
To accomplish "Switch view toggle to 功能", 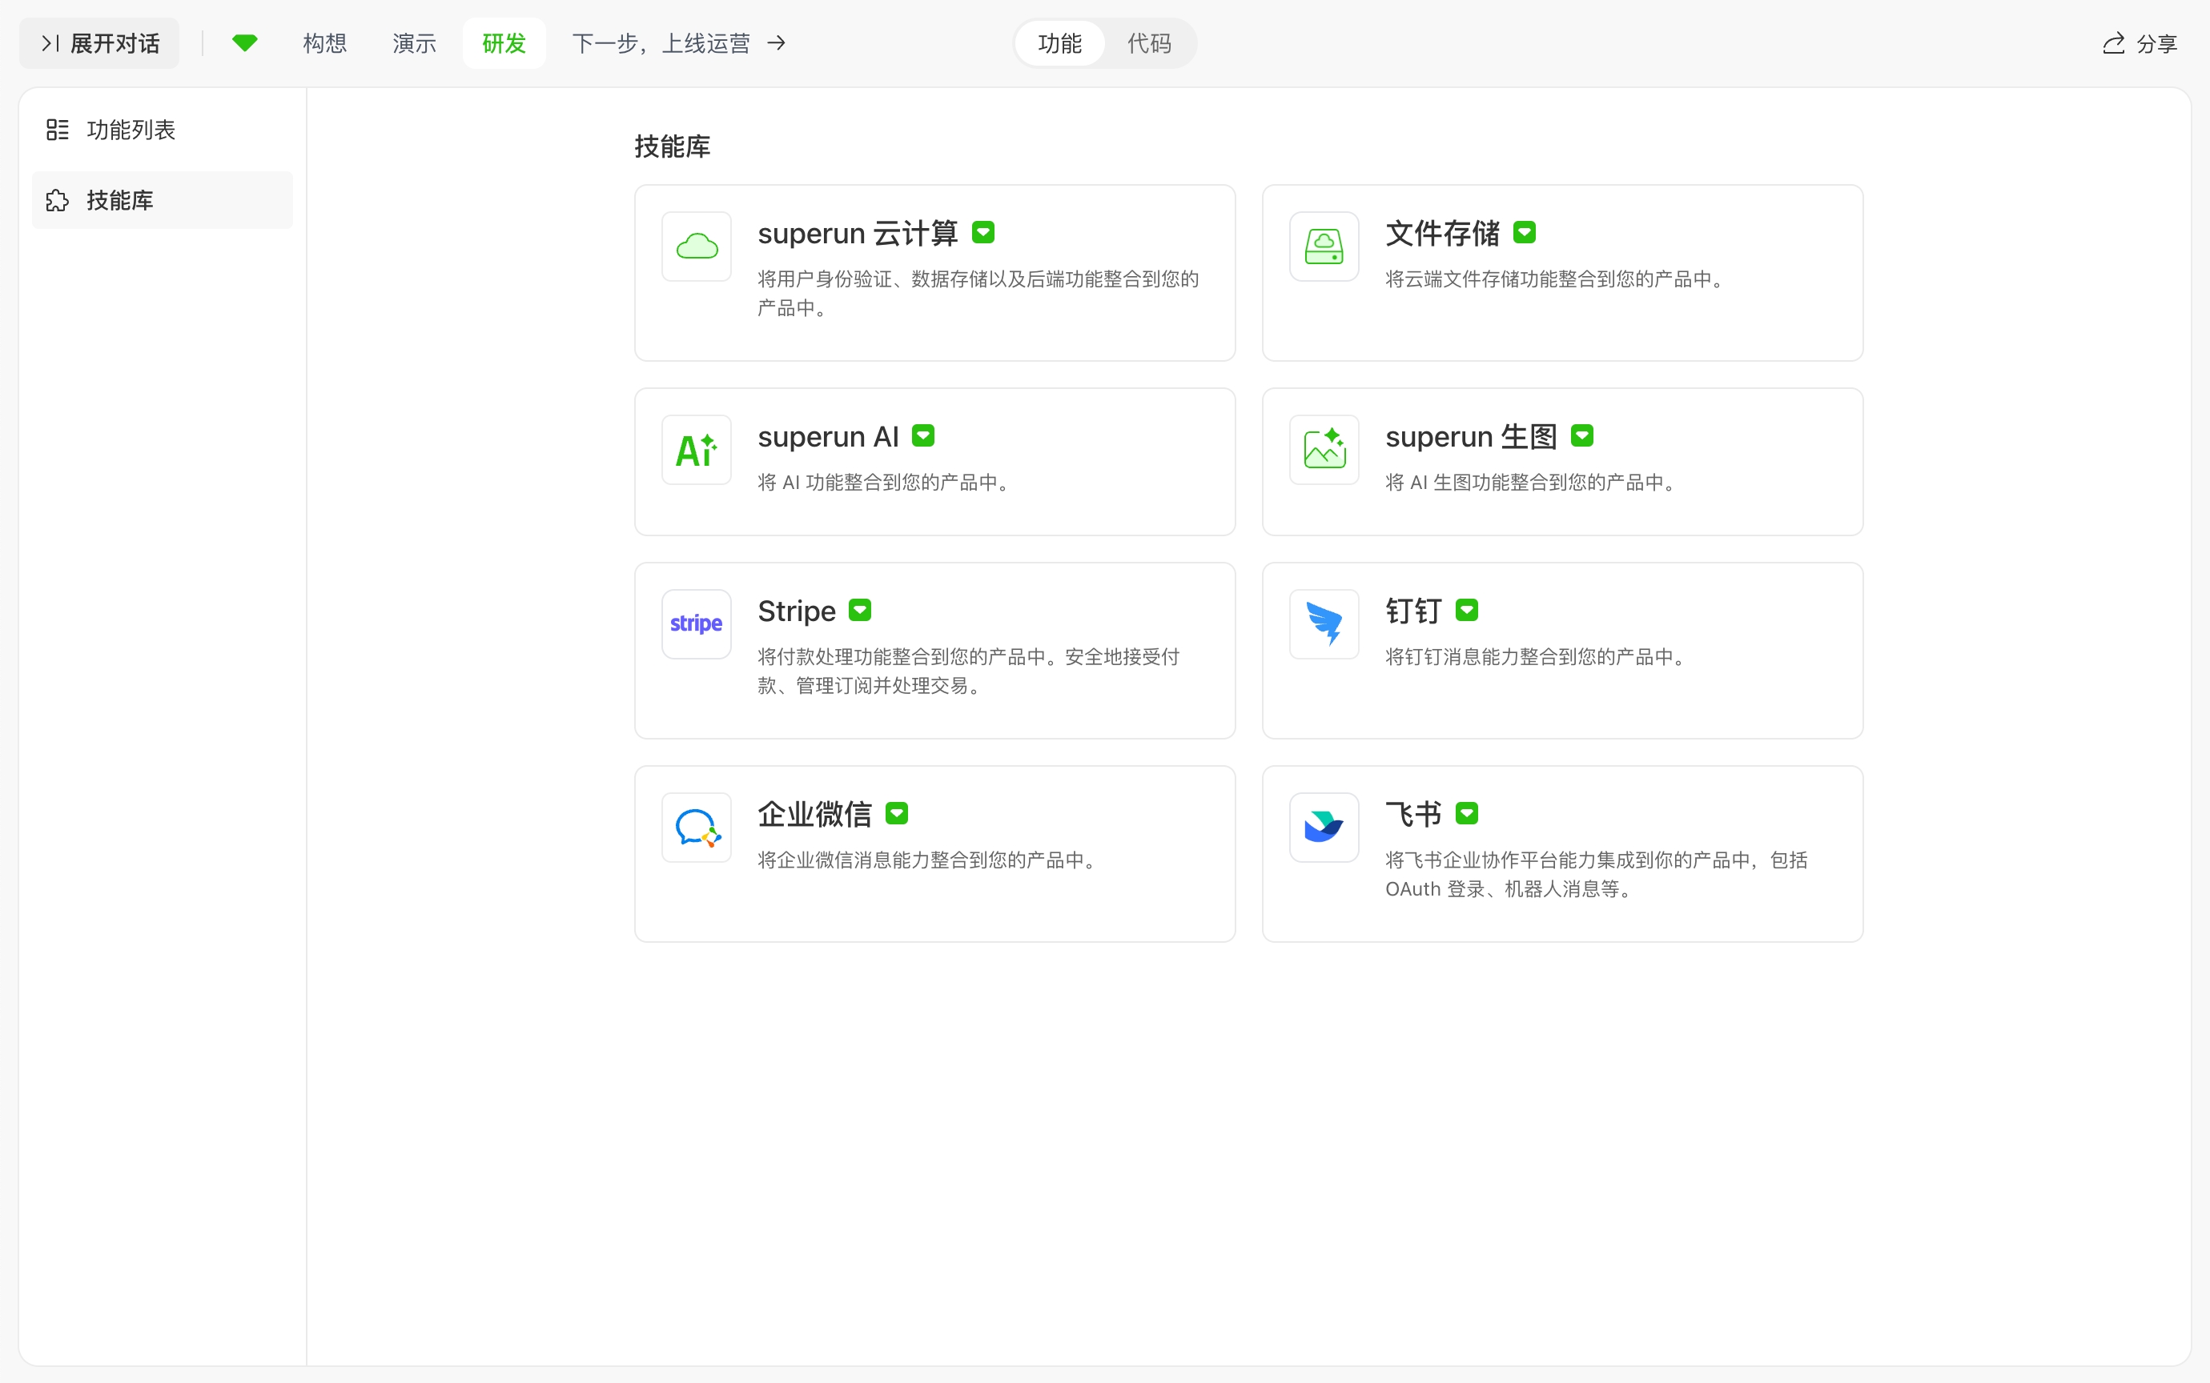I will [1059, 43].
